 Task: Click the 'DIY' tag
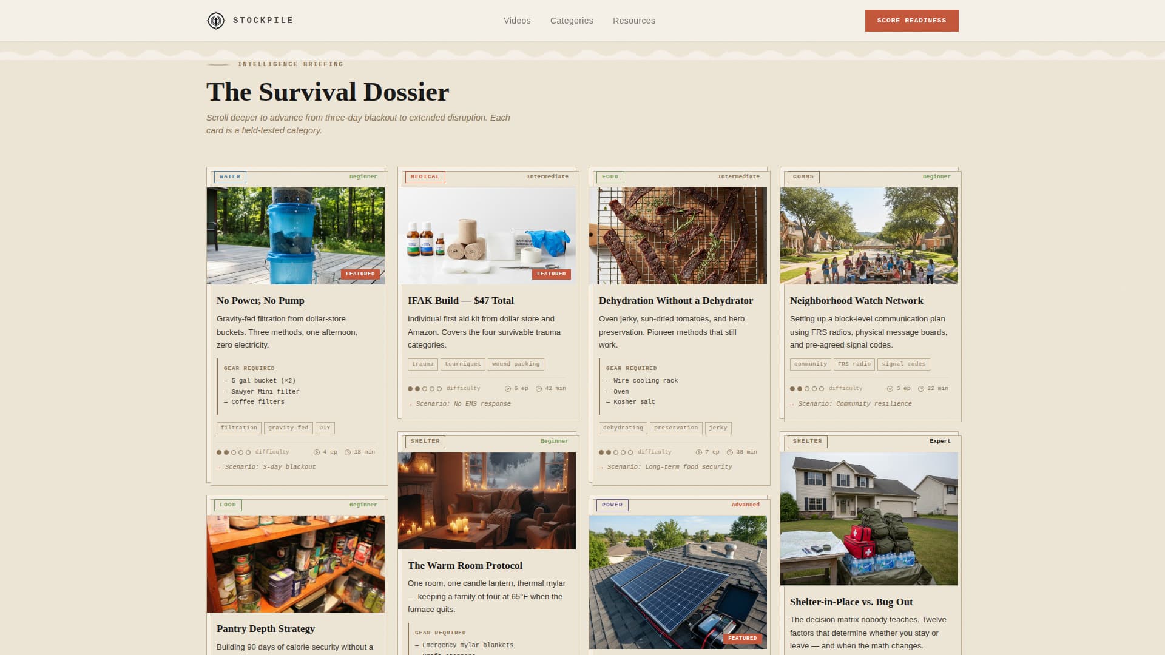(325, 428)
